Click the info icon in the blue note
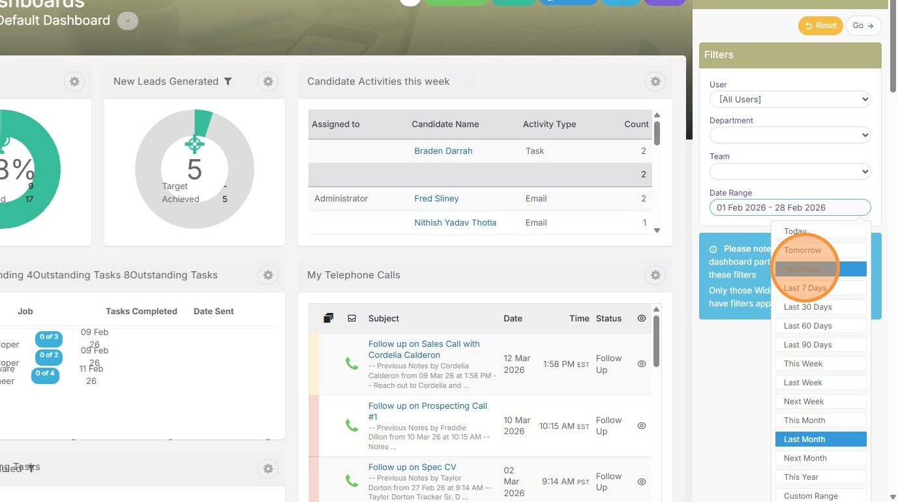 coord(713,249)
